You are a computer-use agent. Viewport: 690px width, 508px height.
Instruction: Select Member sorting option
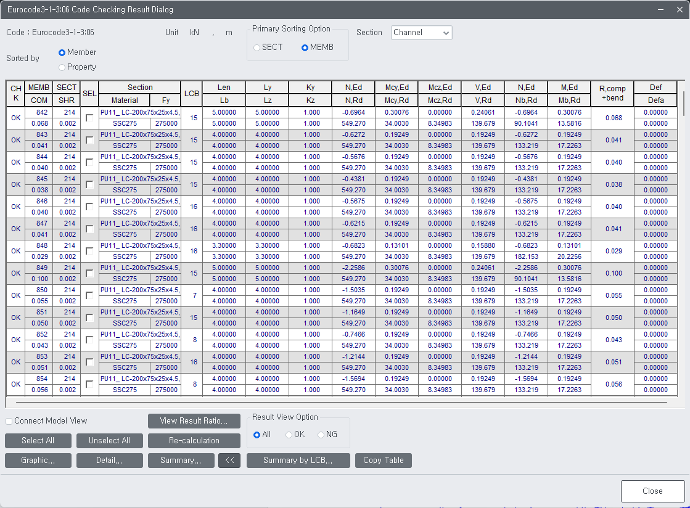pyautogui.click(x=62, y=52)
